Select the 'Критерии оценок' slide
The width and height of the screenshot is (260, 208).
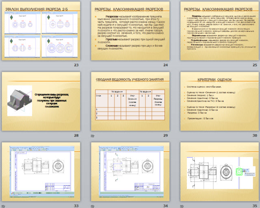pos(219,101)
